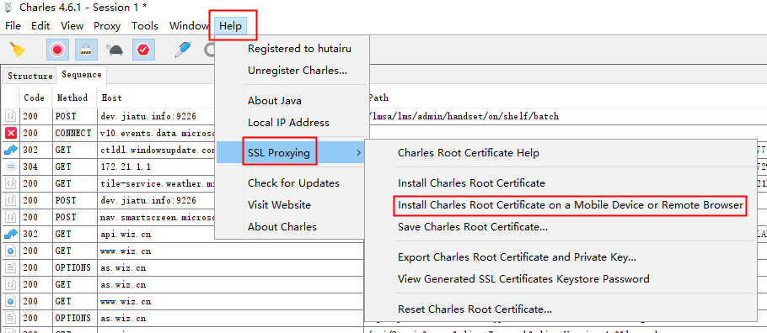Toggle SSL Proxying padlock button

[87, 50]
